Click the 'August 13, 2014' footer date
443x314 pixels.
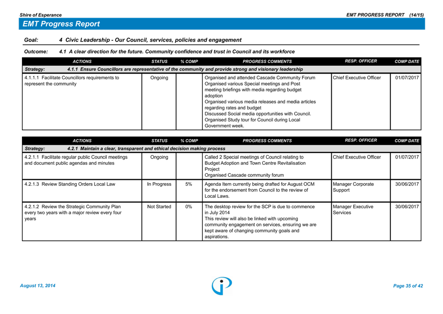[38, 286]
